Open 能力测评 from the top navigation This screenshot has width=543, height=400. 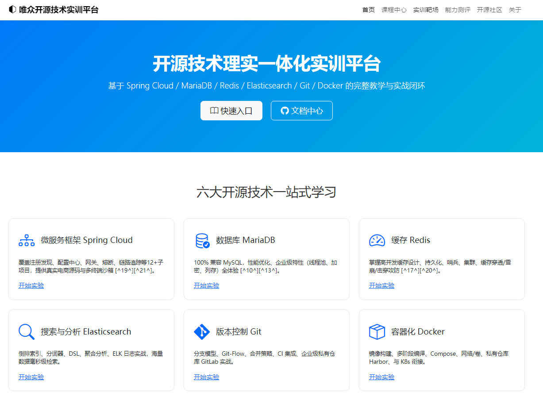(x=458, y=9)
